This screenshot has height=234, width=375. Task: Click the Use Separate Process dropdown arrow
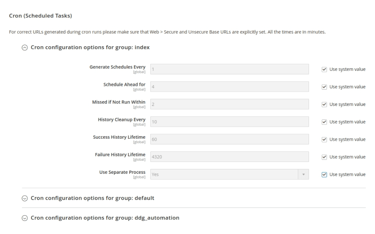pyautogui.click(x=303, y=175)
